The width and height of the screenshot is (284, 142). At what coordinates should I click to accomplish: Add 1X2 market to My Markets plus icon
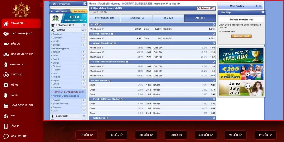click(100, 24)
